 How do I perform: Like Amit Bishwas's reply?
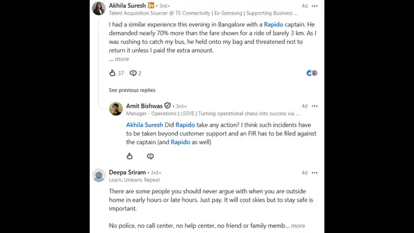[x=130, y=156]
